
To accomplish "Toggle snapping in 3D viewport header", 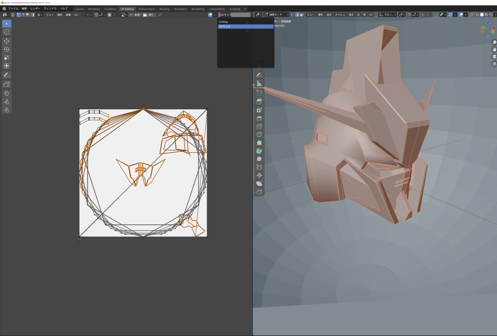I will pos(409,15).
